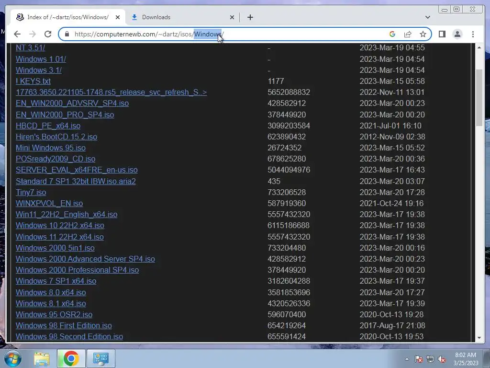Image resolution: width=490 pixels, height=368 pixels.
Task: Click the Google search icon in the address bar
Action: pos(392,34)
